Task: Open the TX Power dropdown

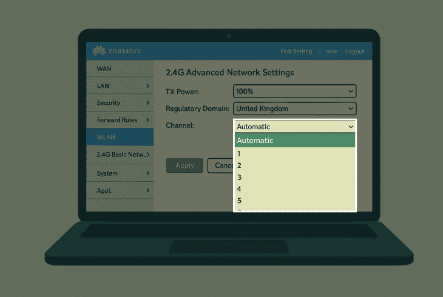Action: [x=294, y=91]
